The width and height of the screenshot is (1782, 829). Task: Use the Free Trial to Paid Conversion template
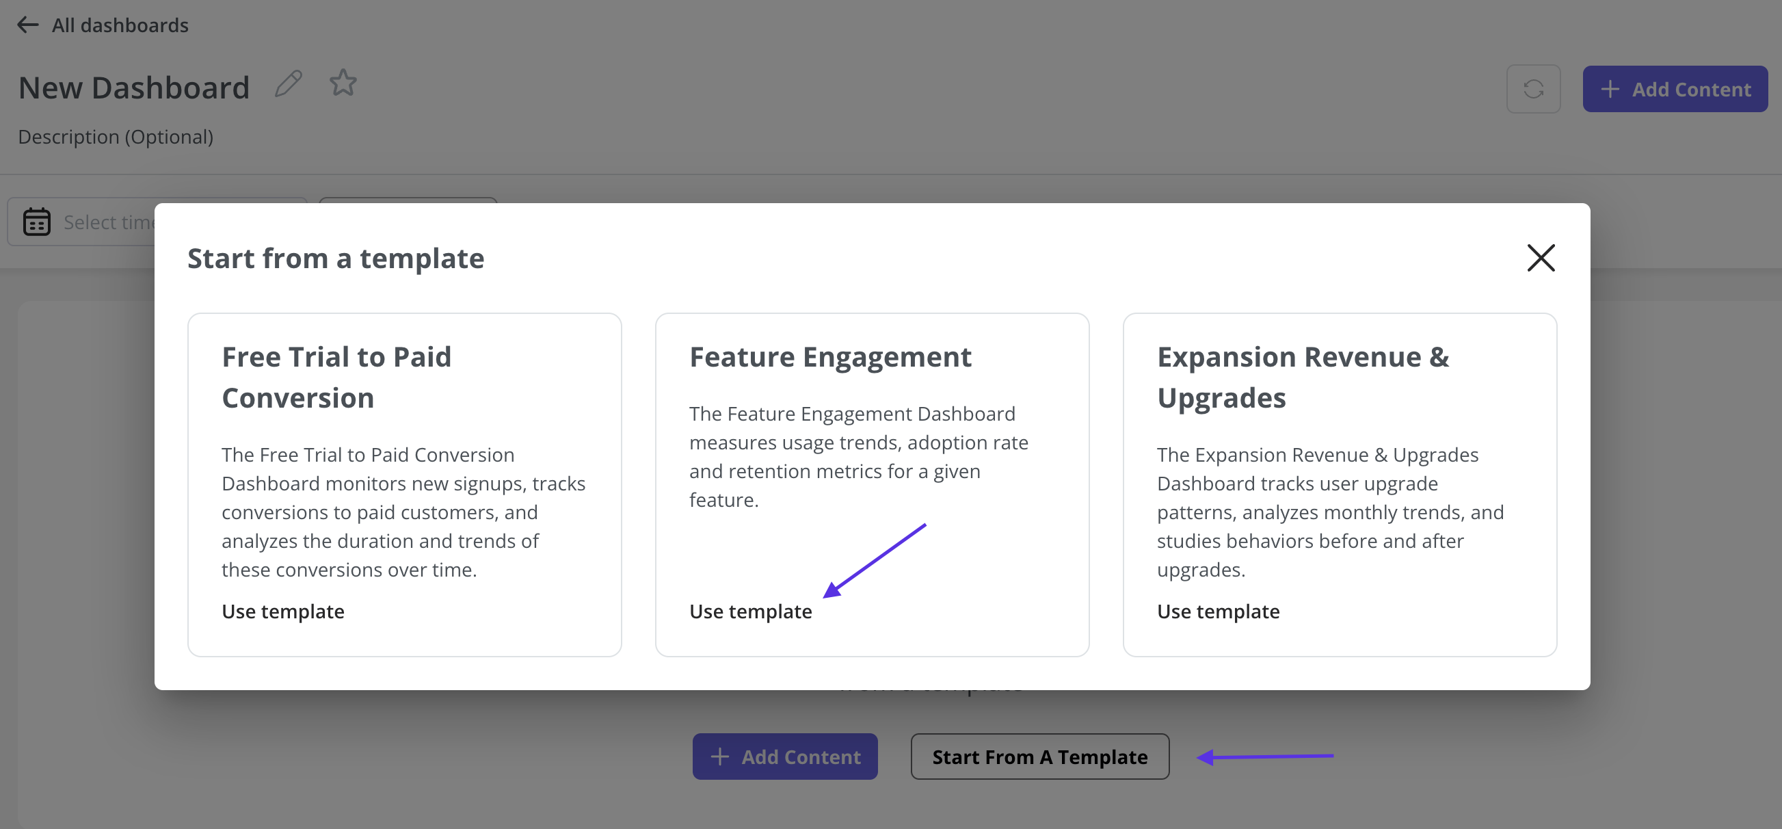click(x=283, y=611)
